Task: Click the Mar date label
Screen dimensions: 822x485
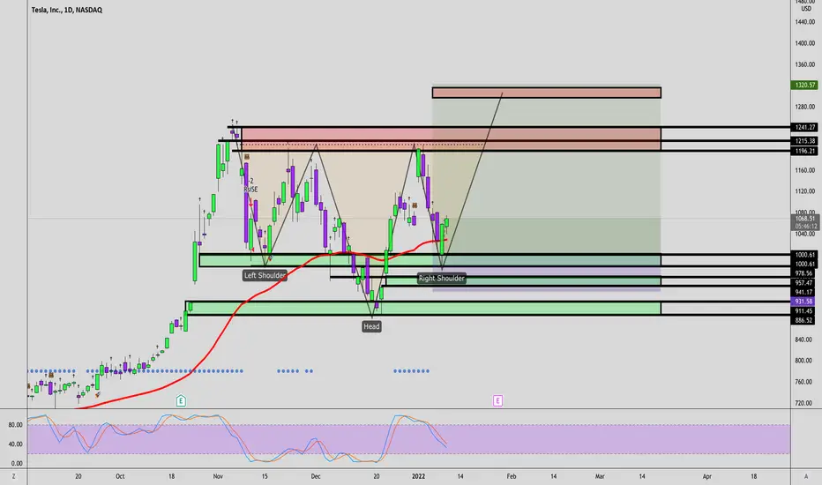Action: (x=600, y=476)
